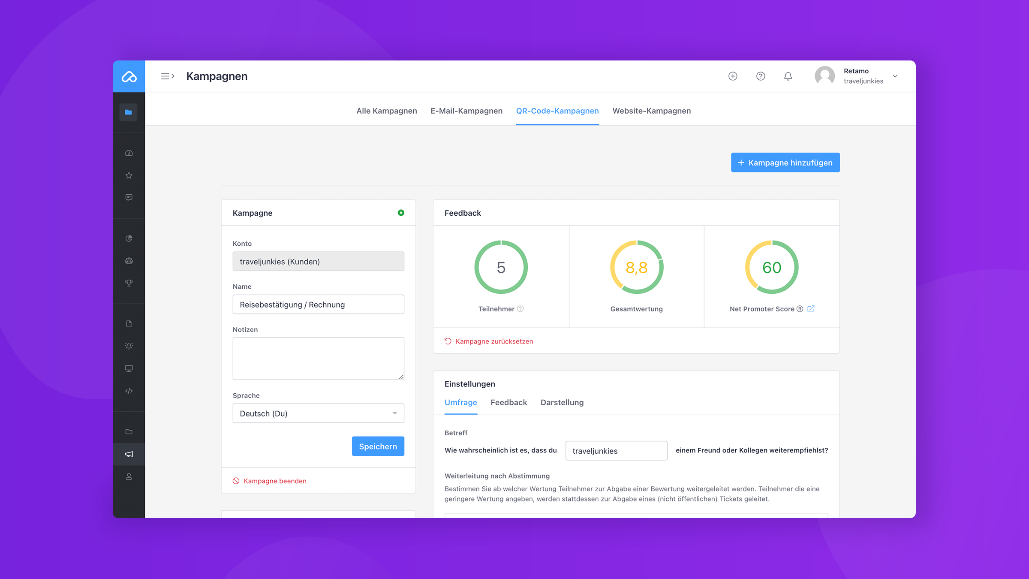The width and height of the screenshot is (1029, 579).
Task: Open the Sprache dropdown showing Deutsch (Du)
Action: (x=318, y=413)
